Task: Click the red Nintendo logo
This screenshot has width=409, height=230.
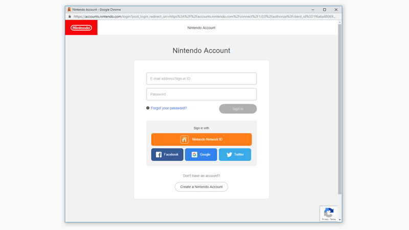Action: point(81,28)
